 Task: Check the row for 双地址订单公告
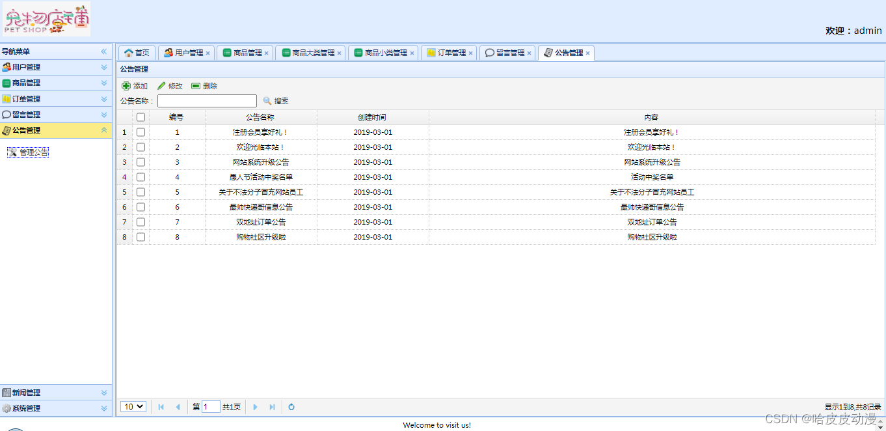tap(141, 222)
